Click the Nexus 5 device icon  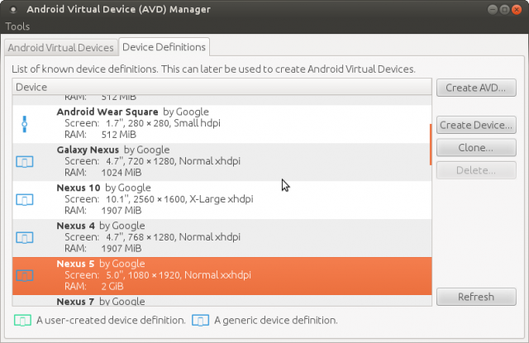click(x=25, y=276)
